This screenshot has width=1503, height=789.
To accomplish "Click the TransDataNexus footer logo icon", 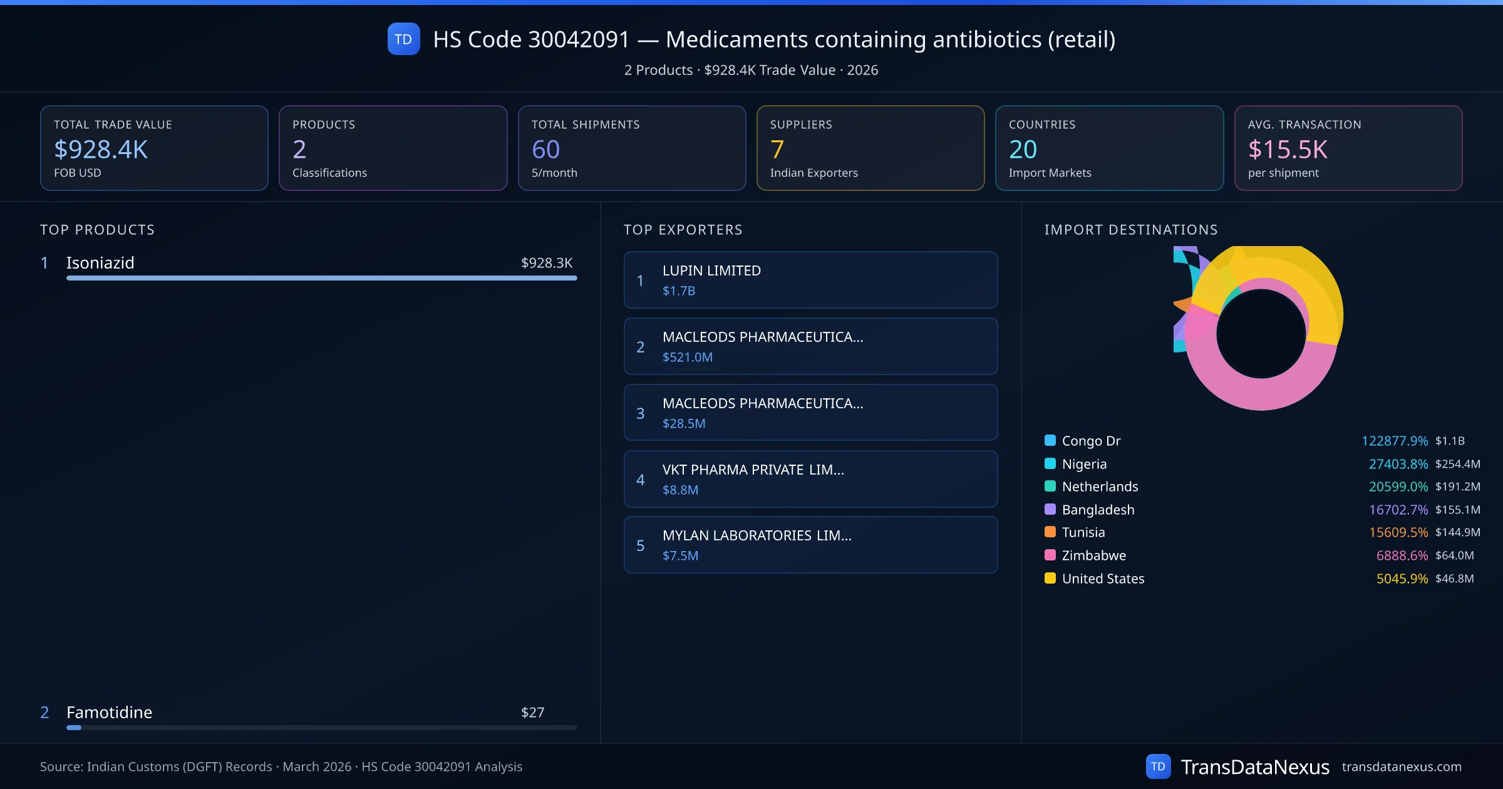I will click(x=1158, y=766).
